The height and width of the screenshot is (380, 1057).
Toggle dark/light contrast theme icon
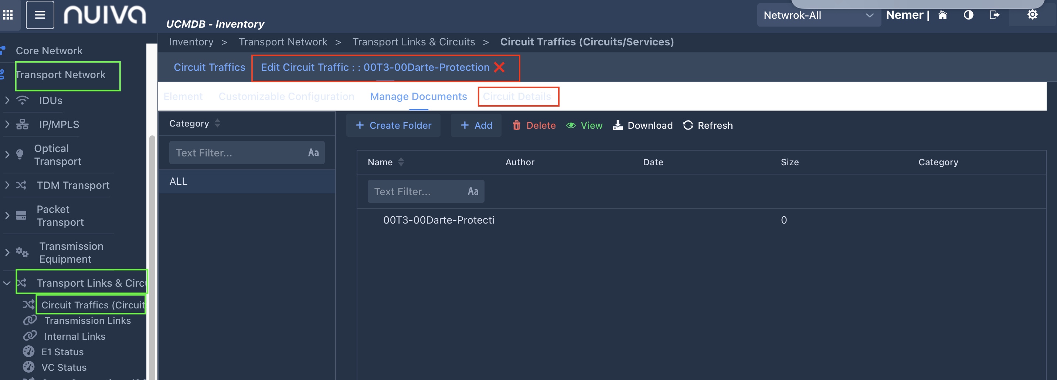click(968, 15)
